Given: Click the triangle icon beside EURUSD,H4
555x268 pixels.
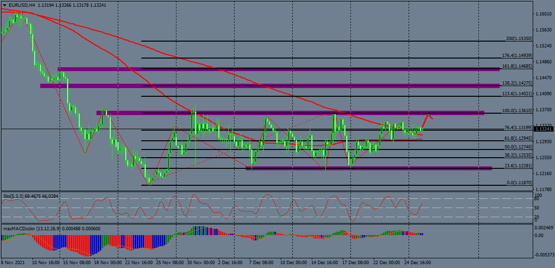Looking at the screenshot, I should pos(4,5).
